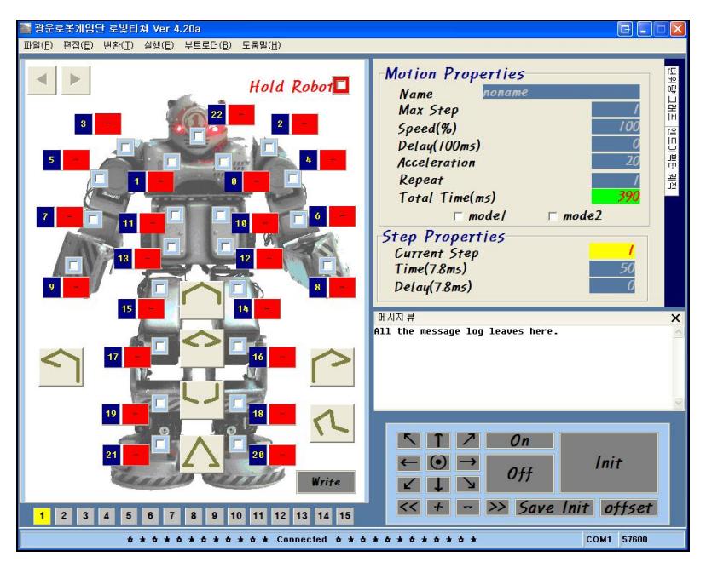Select the knee bracket pose icon
This screenshot has width=706, height=562.
click(202, 399)
